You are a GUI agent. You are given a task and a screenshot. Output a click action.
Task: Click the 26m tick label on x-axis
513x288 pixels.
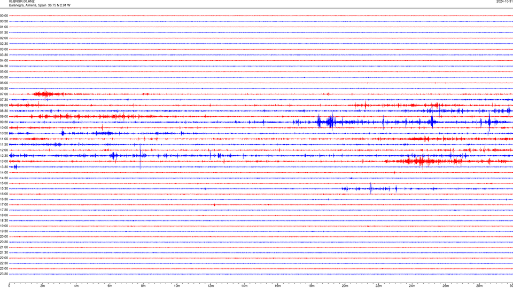click(446, 286)
